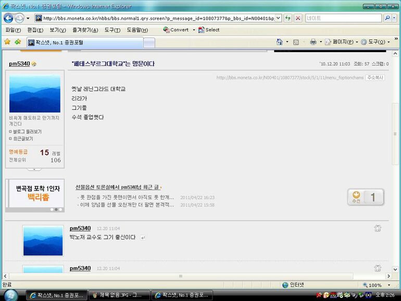This screenshot has width=401, height=301.
Task: Expand the Home button dropdown arrow
Action: [x=287, y=42]
